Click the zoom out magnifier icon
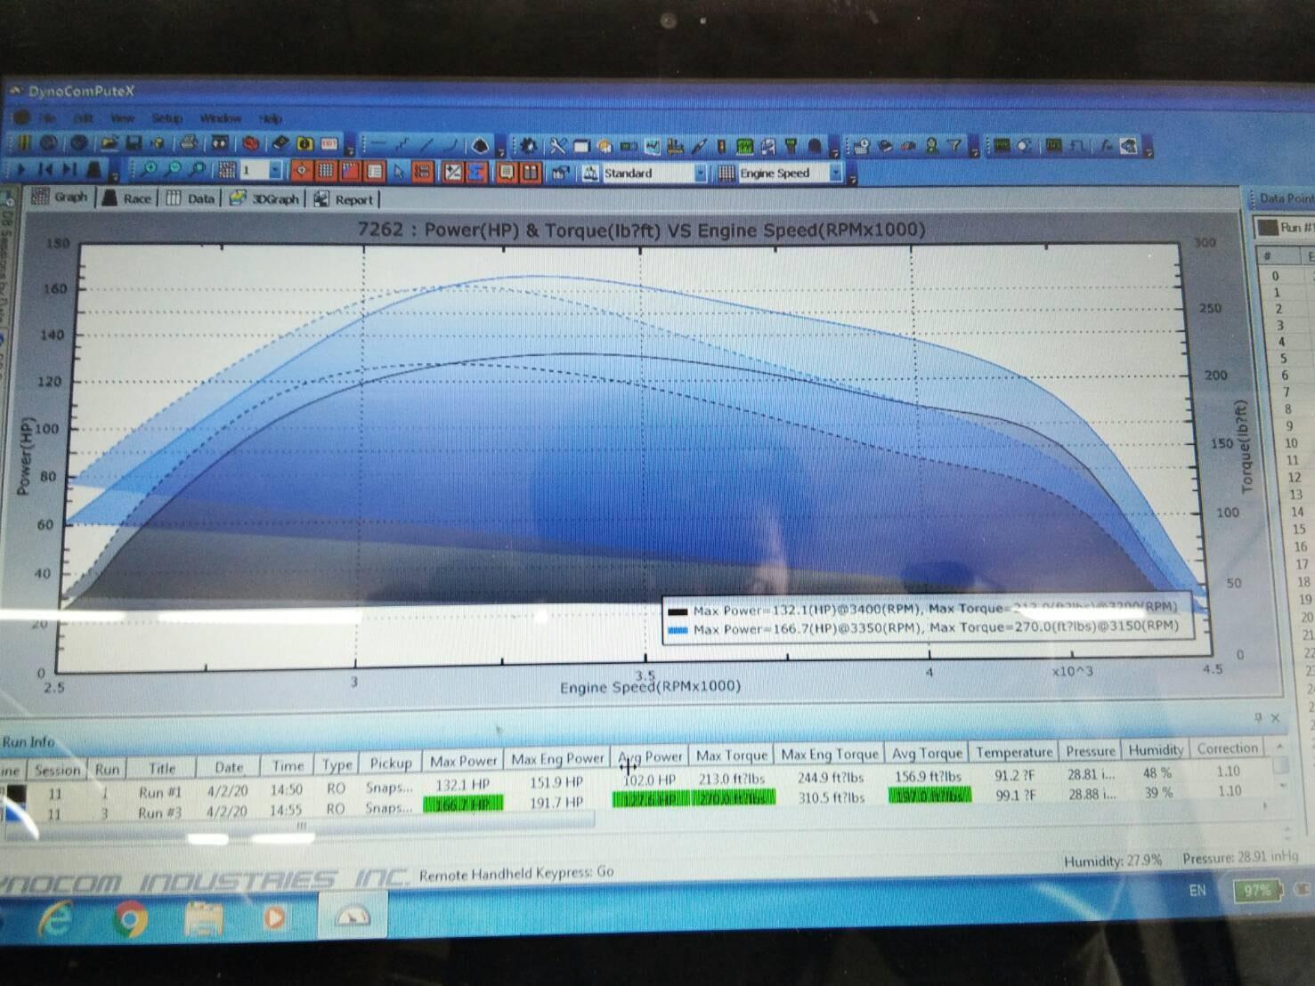This screenshot has height=986, width=1315. point(174,169)
